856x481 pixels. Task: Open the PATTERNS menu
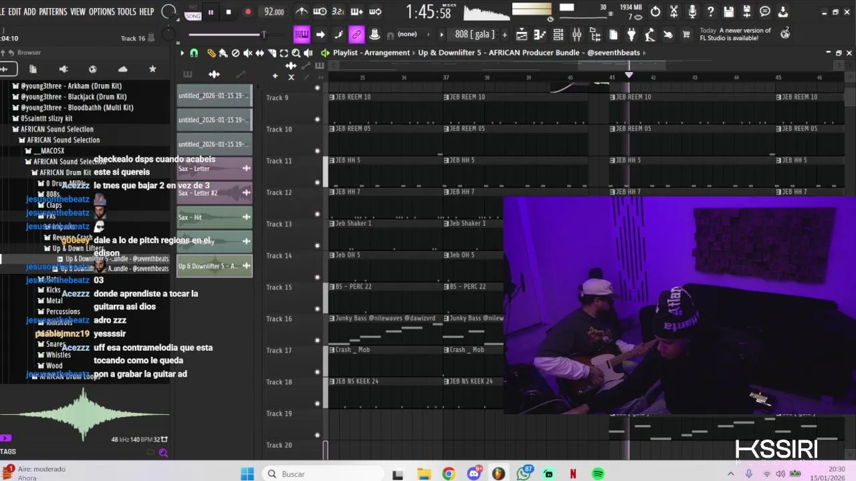click(53, 11)
